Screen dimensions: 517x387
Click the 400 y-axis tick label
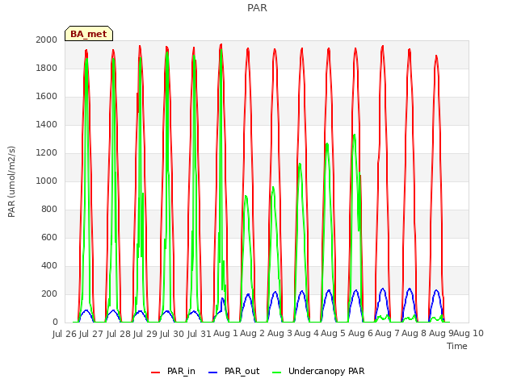[49, 265]
